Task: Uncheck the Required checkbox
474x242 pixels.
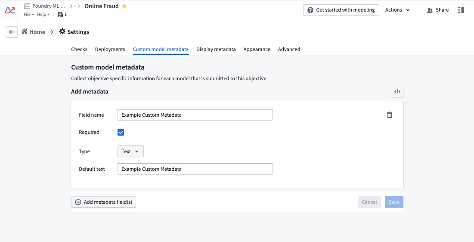Action: [x=121, y=132]
